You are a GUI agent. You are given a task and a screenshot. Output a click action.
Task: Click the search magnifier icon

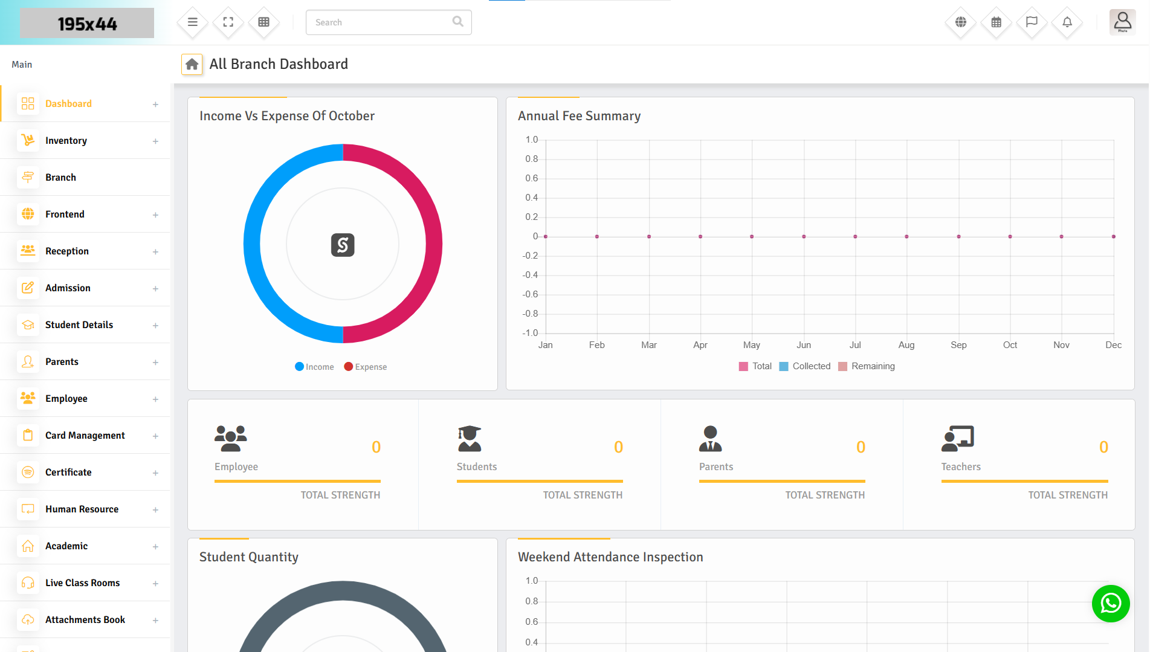tap(458, 22)
